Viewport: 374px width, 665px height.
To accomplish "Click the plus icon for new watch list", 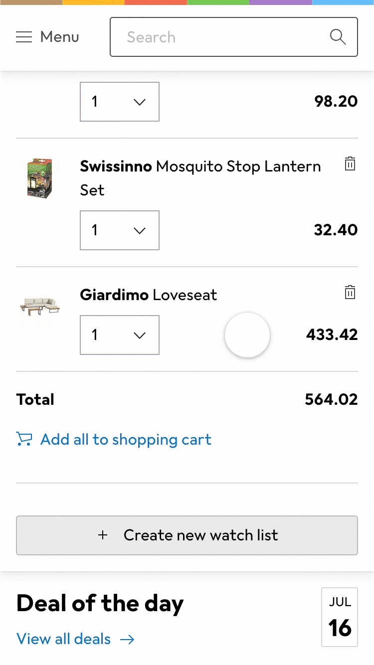I will [103, 535].
